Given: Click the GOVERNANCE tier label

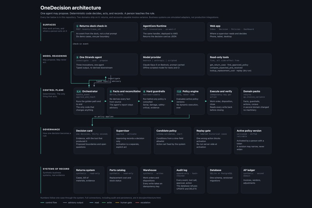Looking at the screenshot, I should 51,130.
